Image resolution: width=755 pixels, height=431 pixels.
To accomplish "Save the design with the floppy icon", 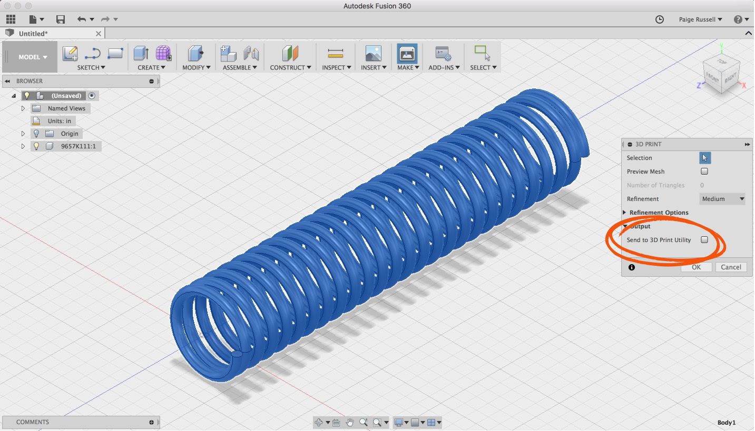I will [61, 19].
